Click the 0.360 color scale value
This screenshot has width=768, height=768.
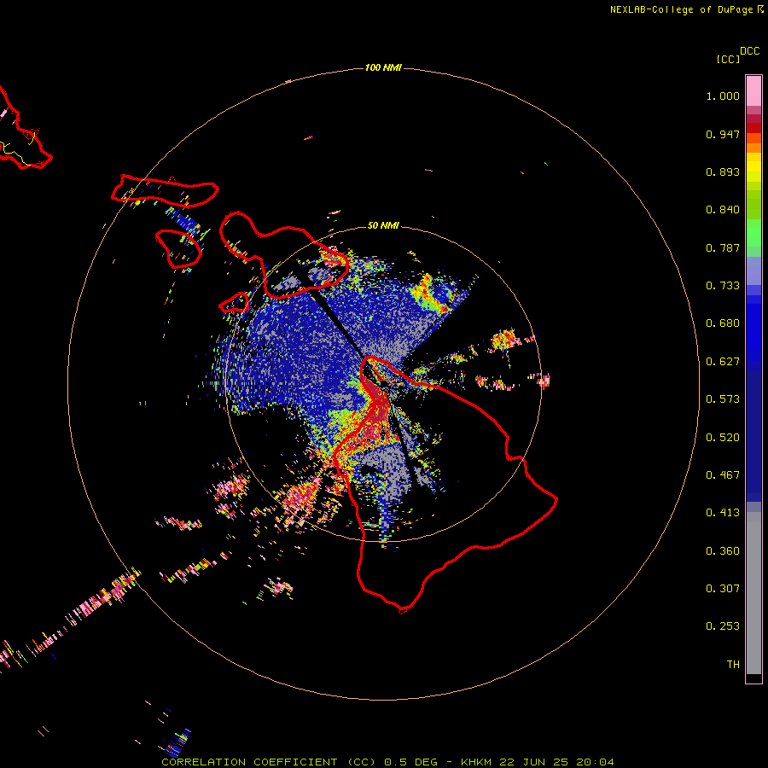723,551
